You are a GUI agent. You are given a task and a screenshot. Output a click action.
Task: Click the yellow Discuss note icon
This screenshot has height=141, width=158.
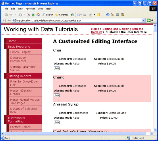pos(98,15)
